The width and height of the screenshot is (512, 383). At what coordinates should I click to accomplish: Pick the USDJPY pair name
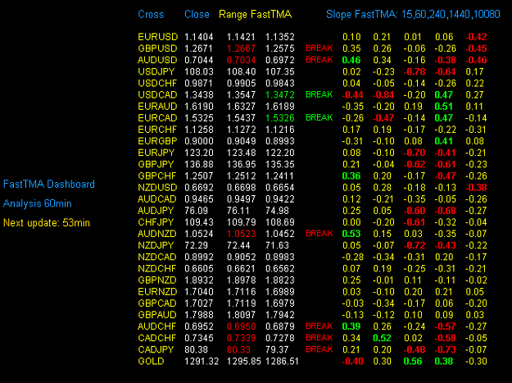(x=156, y=71)
